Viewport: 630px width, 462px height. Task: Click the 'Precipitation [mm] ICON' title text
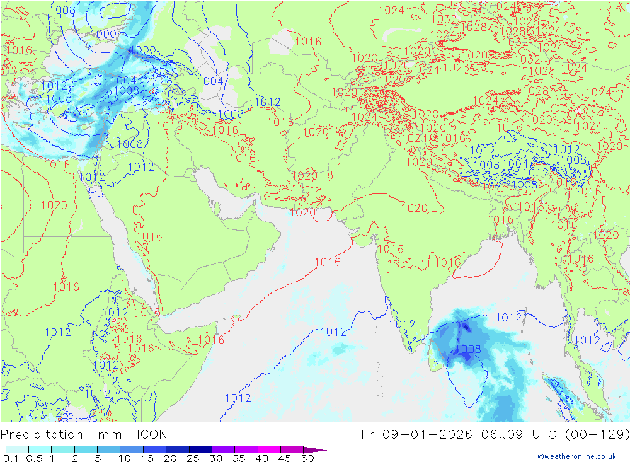click(x=84, y=435)
